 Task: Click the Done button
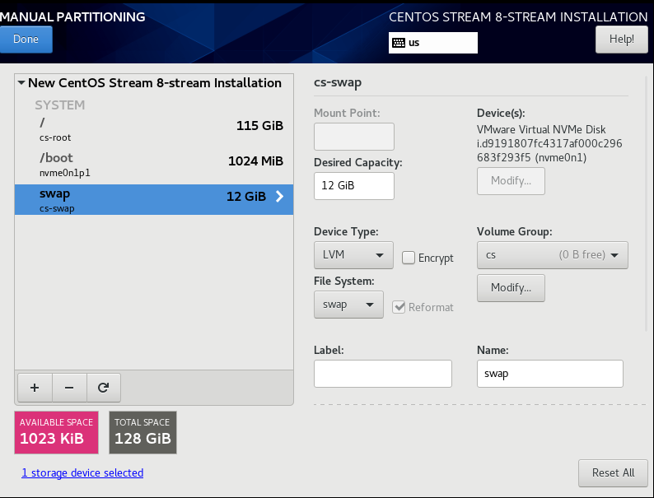coord(26,40)
